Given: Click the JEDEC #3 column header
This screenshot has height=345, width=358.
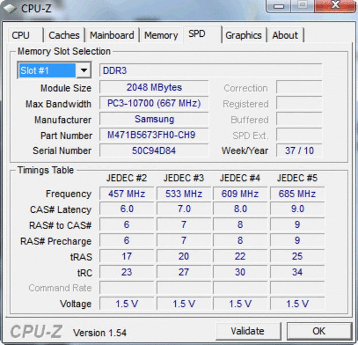Looking at the screenshot, I should click(x=184, y=178).
